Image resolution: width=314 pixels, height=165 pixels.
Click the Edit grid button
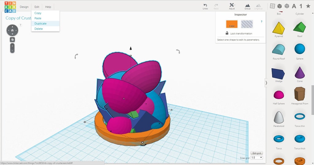click(257, 153)
